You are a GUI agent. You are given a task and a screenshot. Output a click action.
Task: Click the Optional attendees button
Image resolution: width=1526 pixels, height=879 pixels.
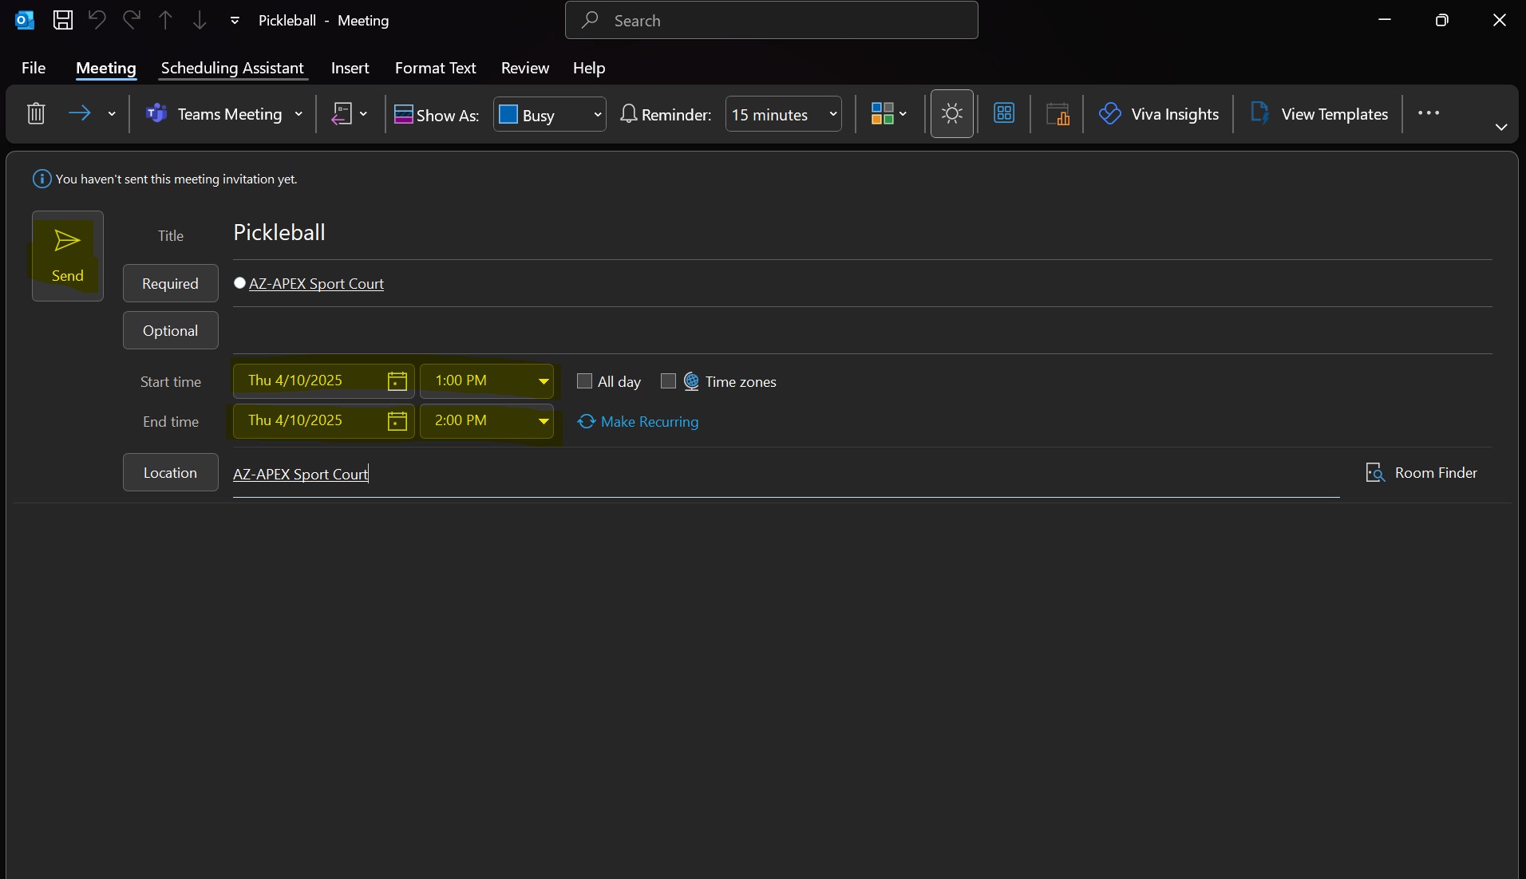[x=171, y=330]
